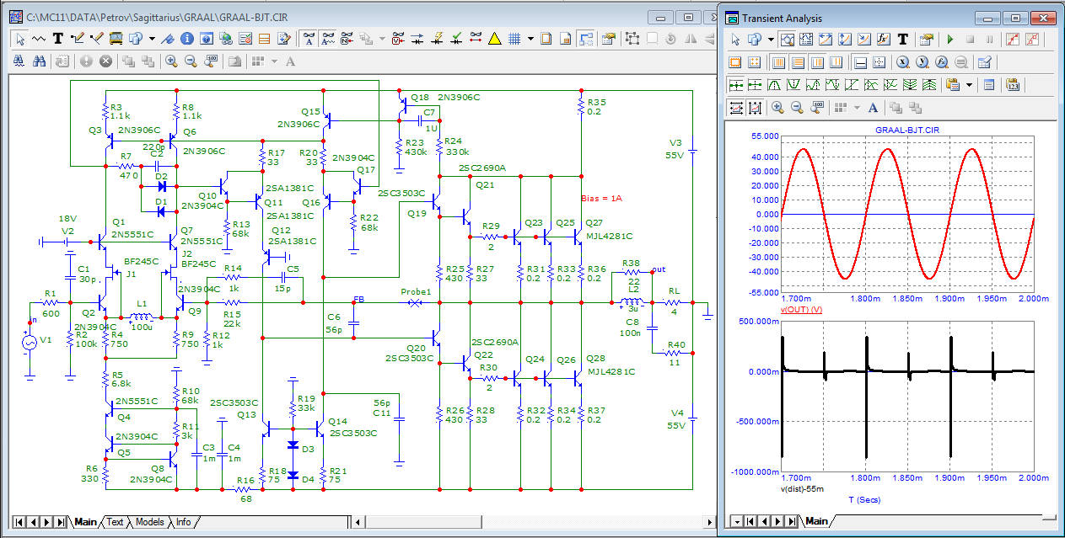The width and height of the screenshot is (1065, 538).
Task: Toggle the grid display in schematic toolbar
Action: pos(513,39)
